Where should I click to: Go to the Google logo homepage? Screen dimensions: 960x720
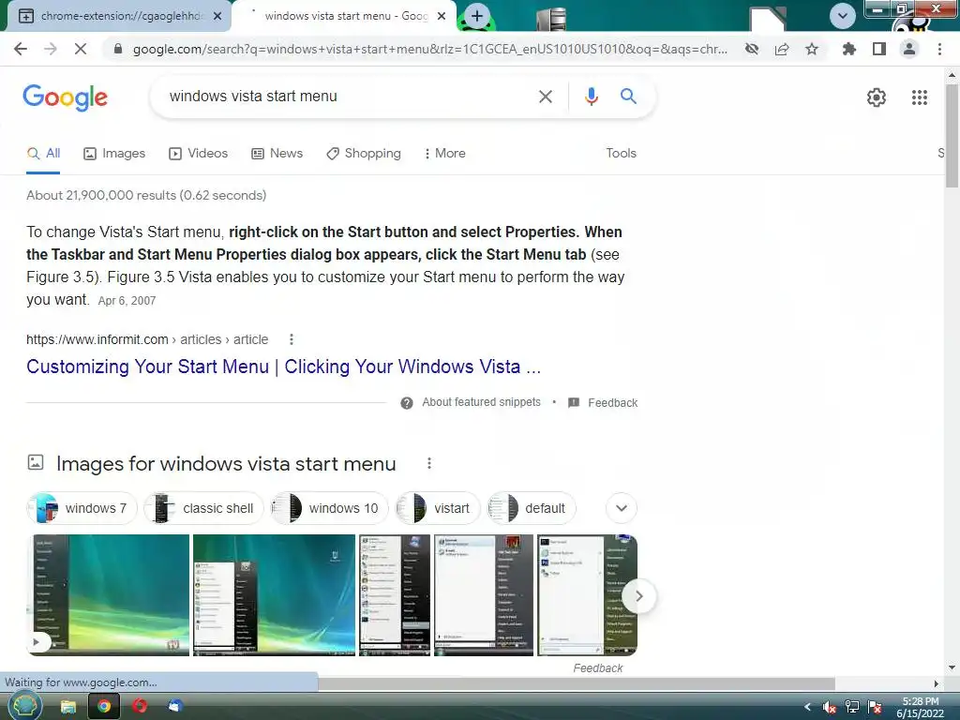[x=65, y=97]
